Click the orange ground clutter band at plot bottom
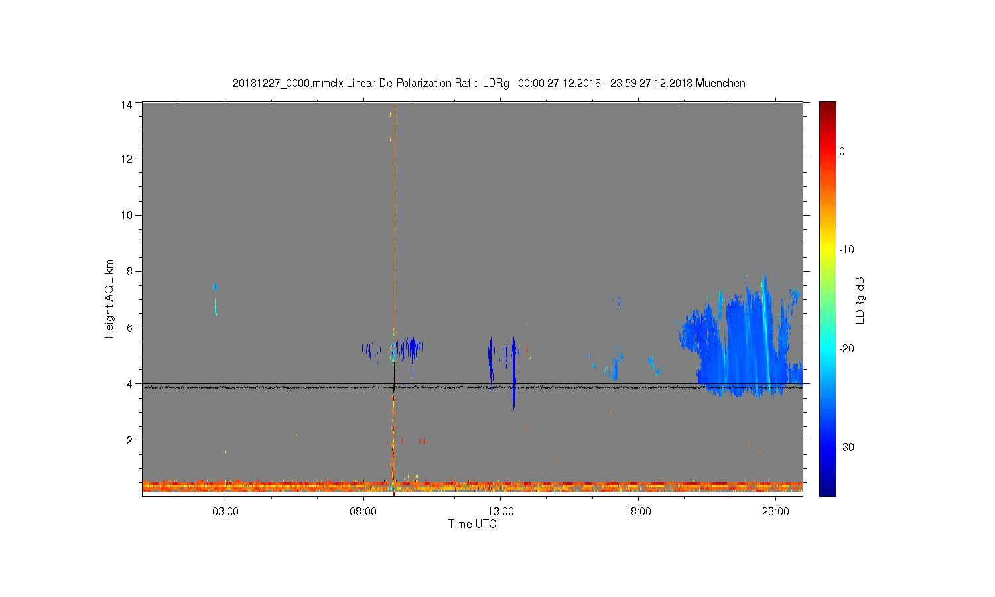The height and width of the screenshot is (597, 995). [472, 486]
